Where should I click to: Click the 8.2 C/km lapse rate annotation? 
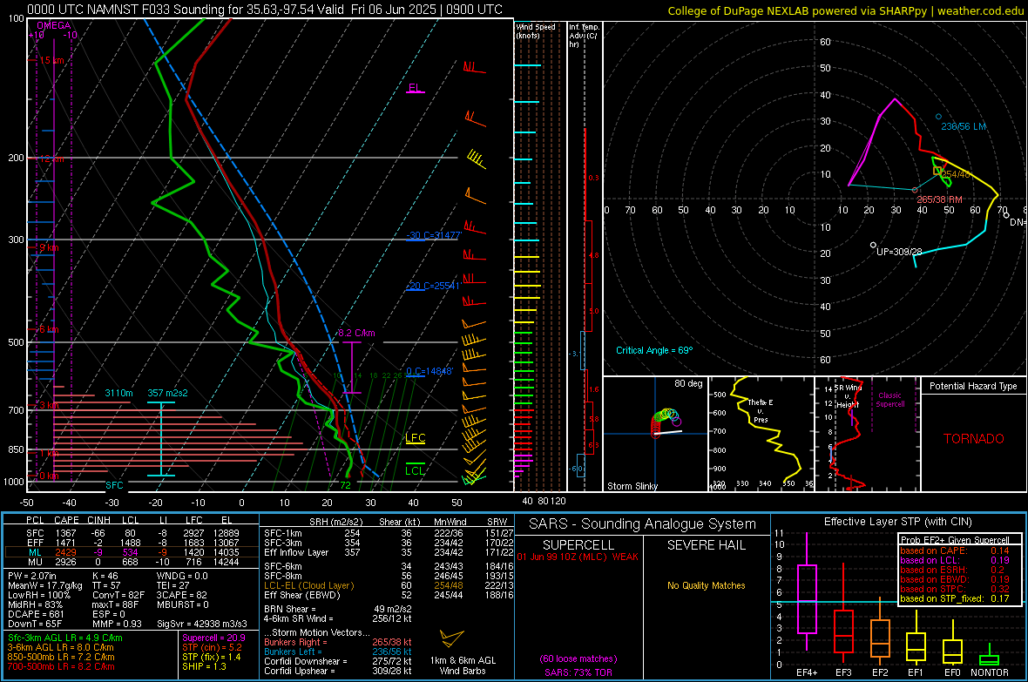356,333
